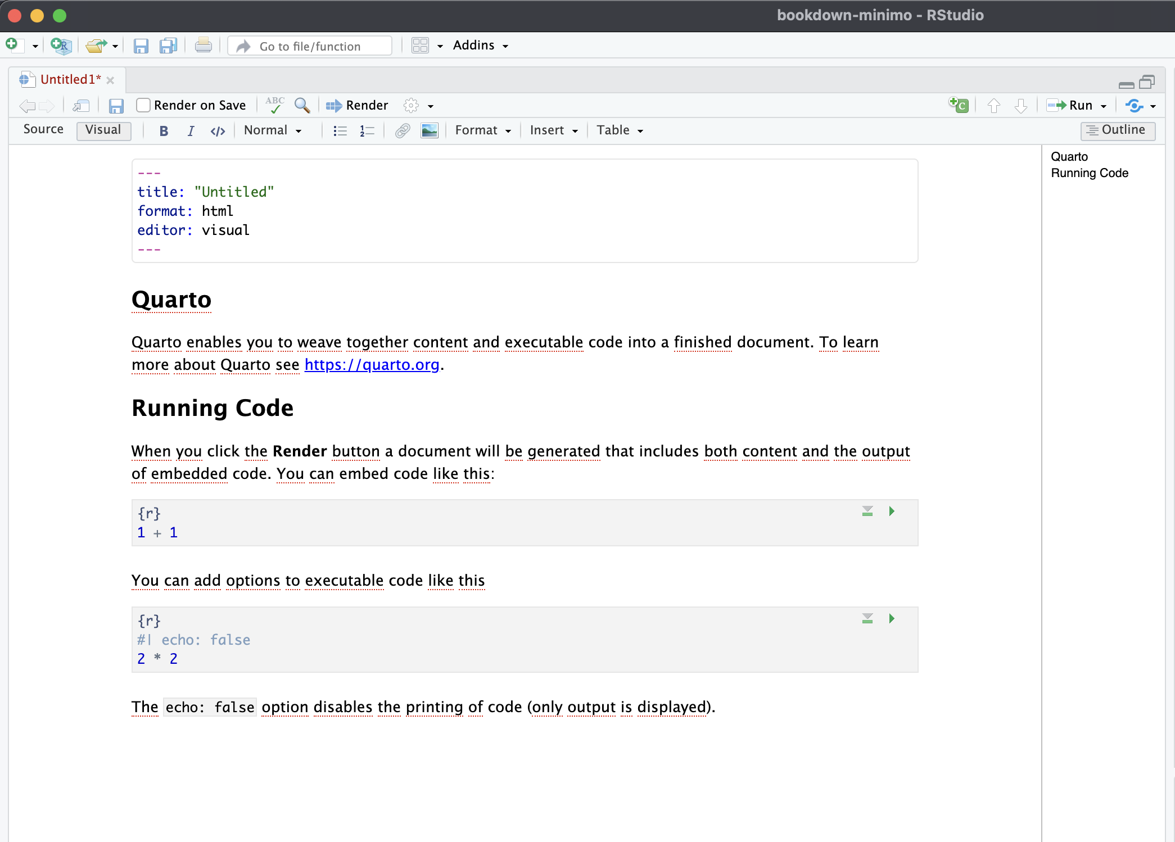
Task: Run all chunks above the 2 * 2 chunk
Action: click(867, 618)
